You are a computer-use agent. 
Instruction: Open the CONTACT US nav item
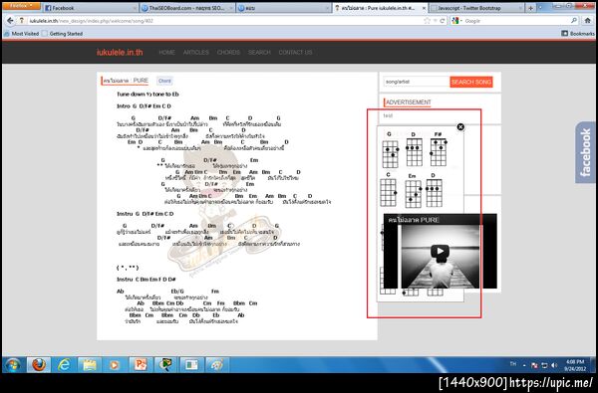click(295, 52)
